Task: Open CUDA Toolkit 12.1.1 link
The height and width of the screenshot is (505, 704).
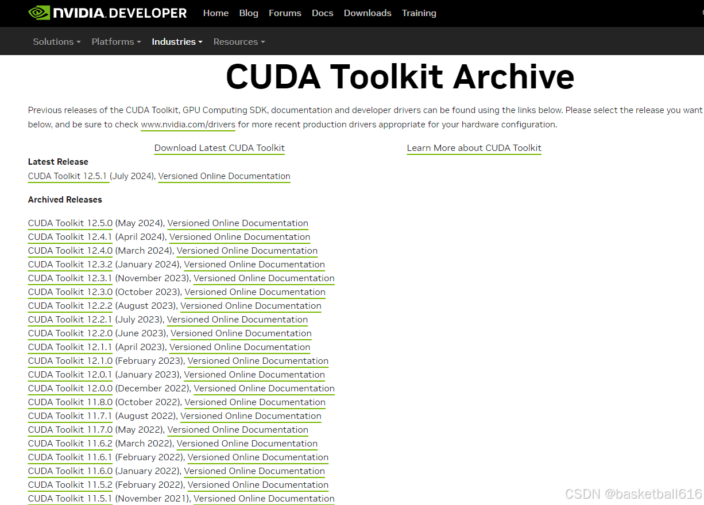Action: tap(70, 347)
